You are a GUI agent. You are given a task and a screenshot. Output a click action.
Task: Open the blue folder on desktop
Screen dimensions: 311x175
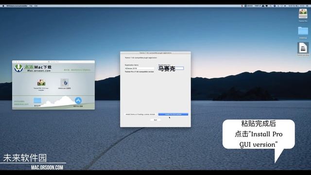[303, 31]
